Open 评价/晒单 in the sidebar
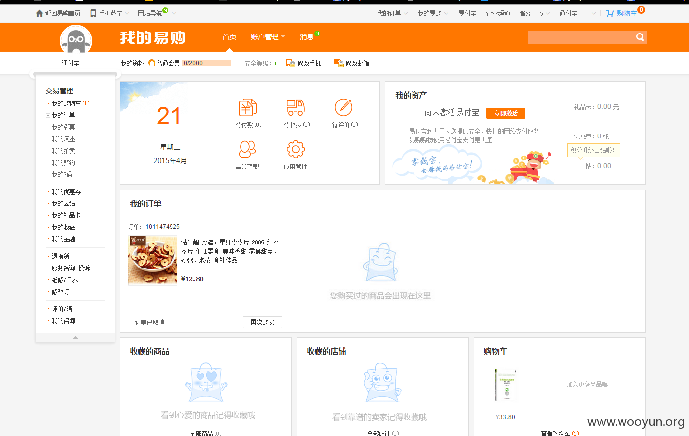This screenshot has height=436, width=689. coord(65,309)
